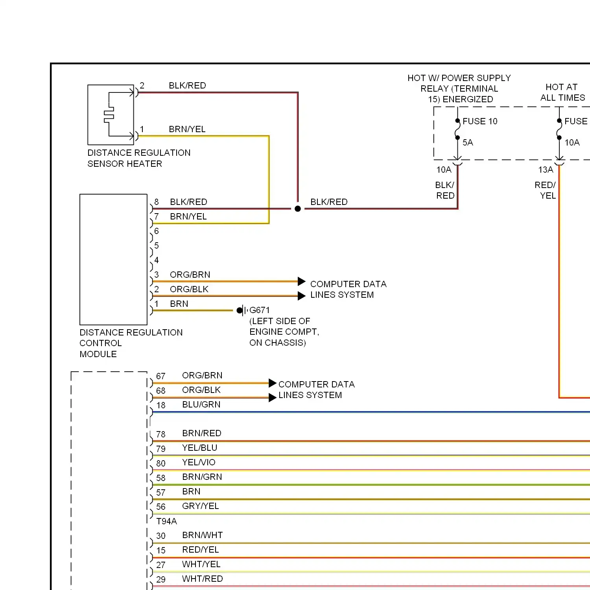This screenshot has height=590, width=590.
Task: Click the black splice dot on BLK/RED wire
Action: point(298,209)
